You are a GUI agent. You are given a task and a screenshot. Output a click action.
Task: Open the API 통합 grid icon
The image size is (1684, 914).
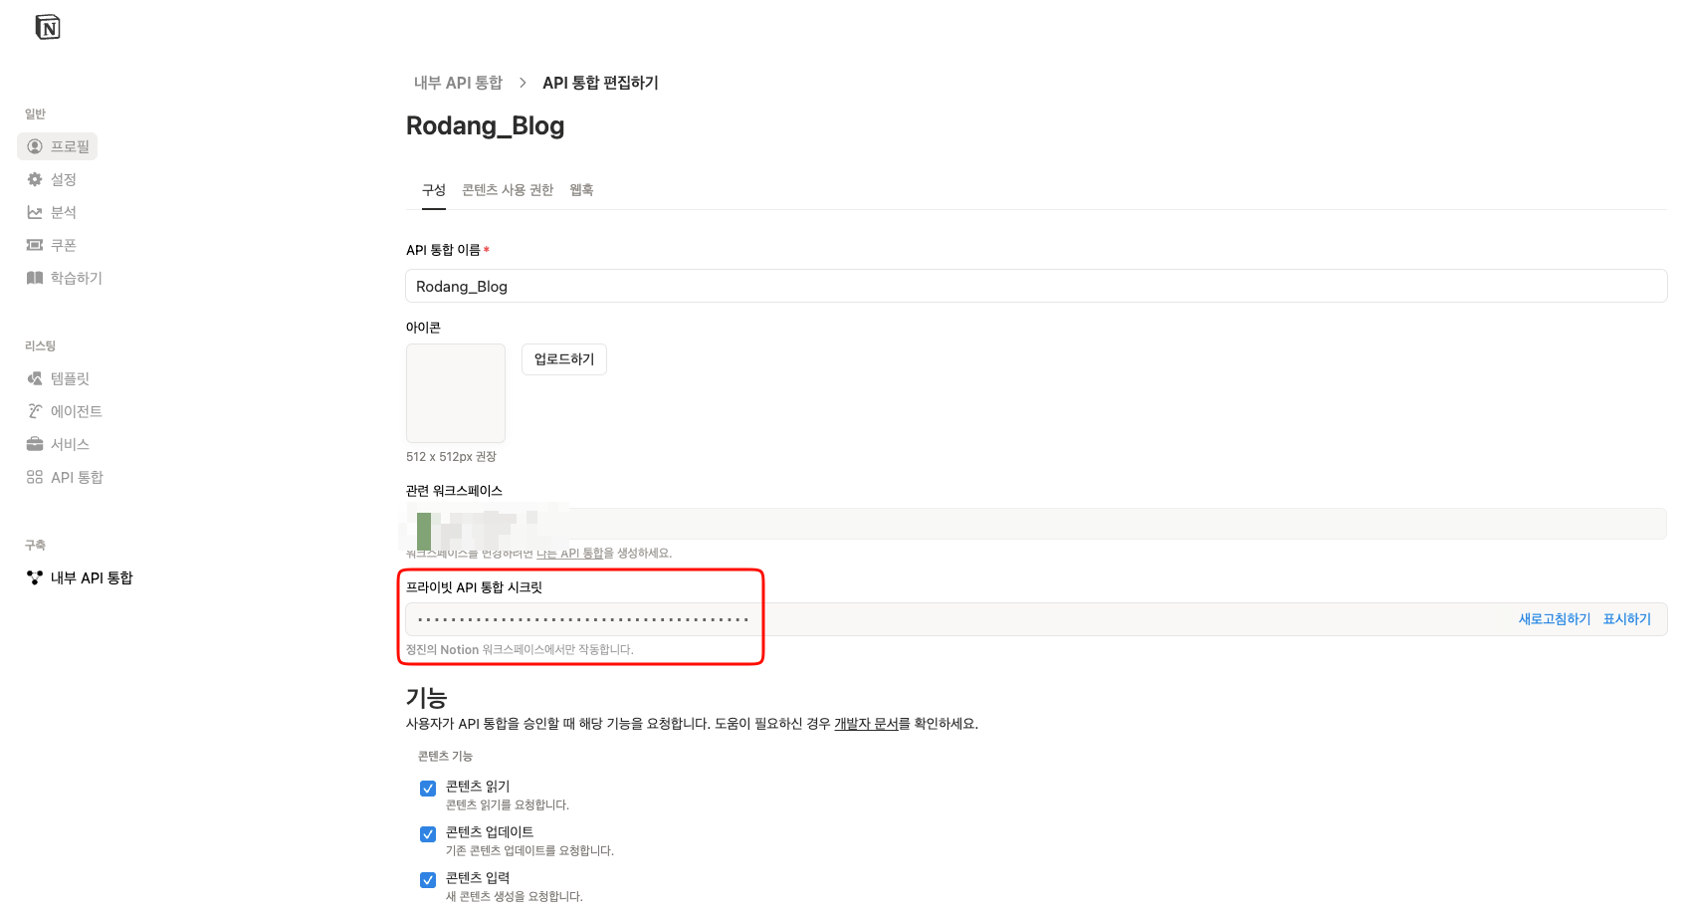(x=35, y=477)
